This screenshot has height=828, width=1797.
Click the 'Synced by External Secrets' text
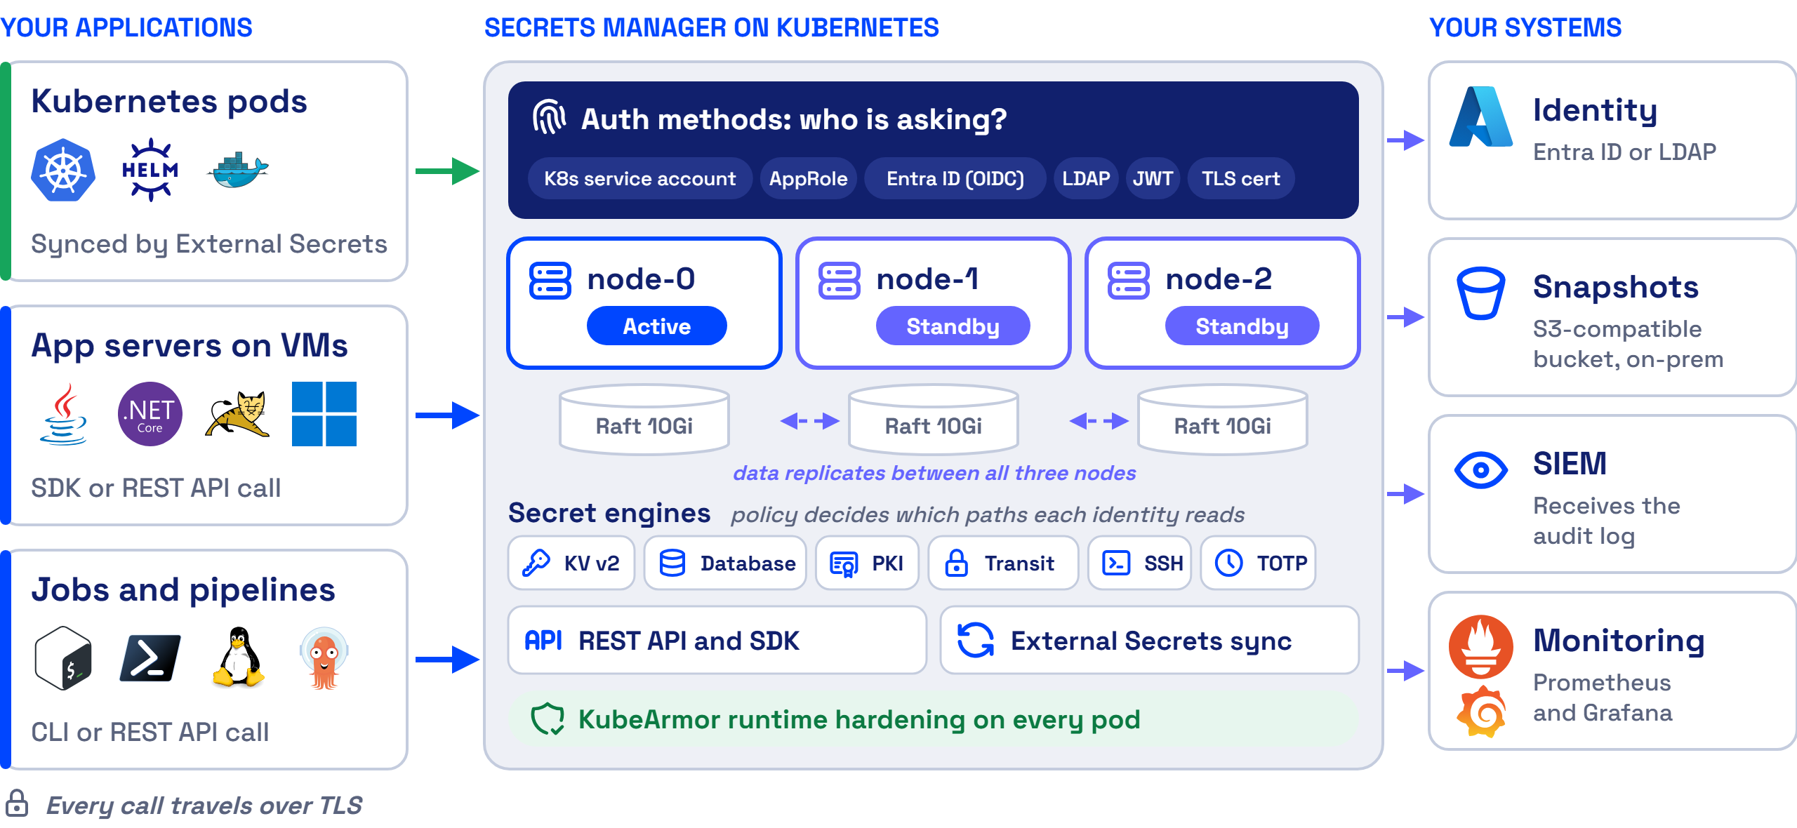pyautogui.click(x=209, y=244)
